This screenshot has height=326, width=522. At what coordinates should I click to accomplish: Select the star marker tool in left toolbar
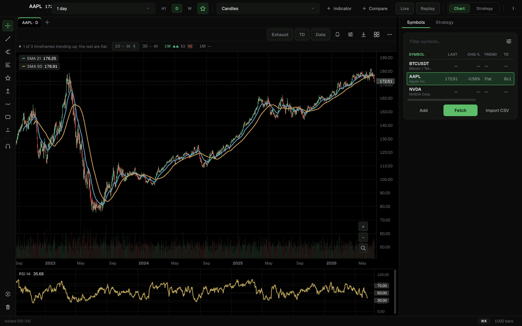pyautogui.click(x=8, y=78)
